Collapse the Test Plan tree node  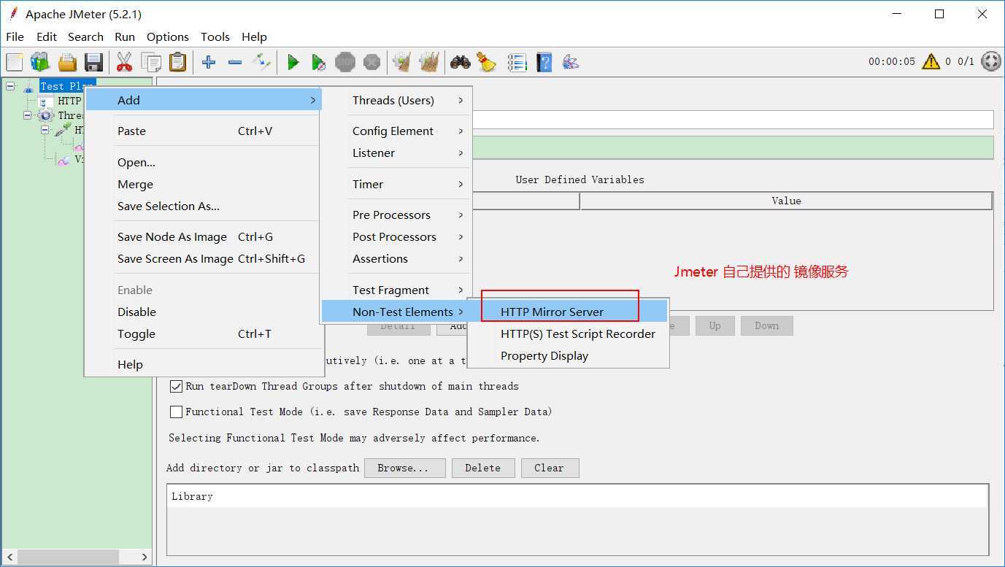coord(10,86)
